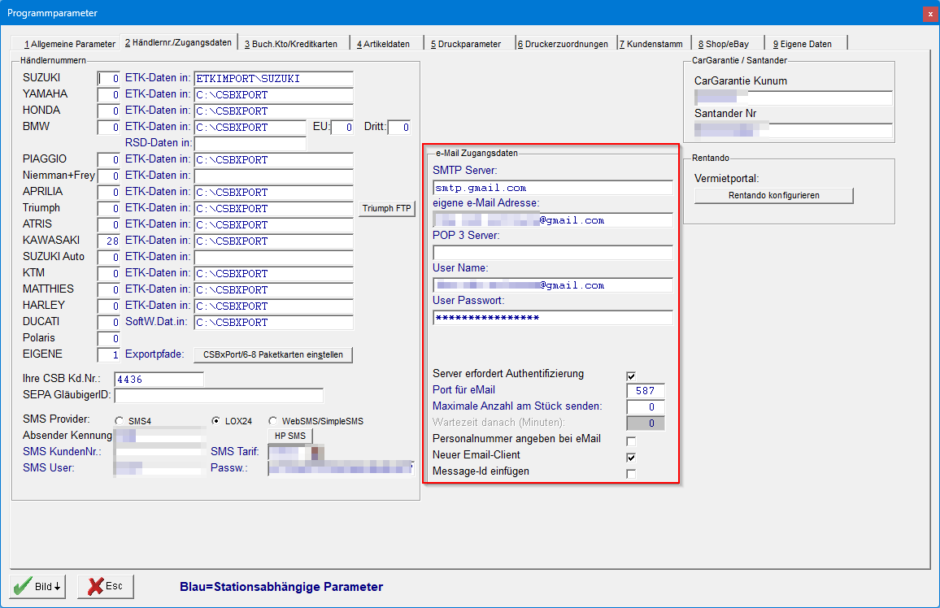The width and height of the screenshot is (940, 608).
Task: Choose WebSMS/SimpleSMS provider option
Action: [272, 421]
